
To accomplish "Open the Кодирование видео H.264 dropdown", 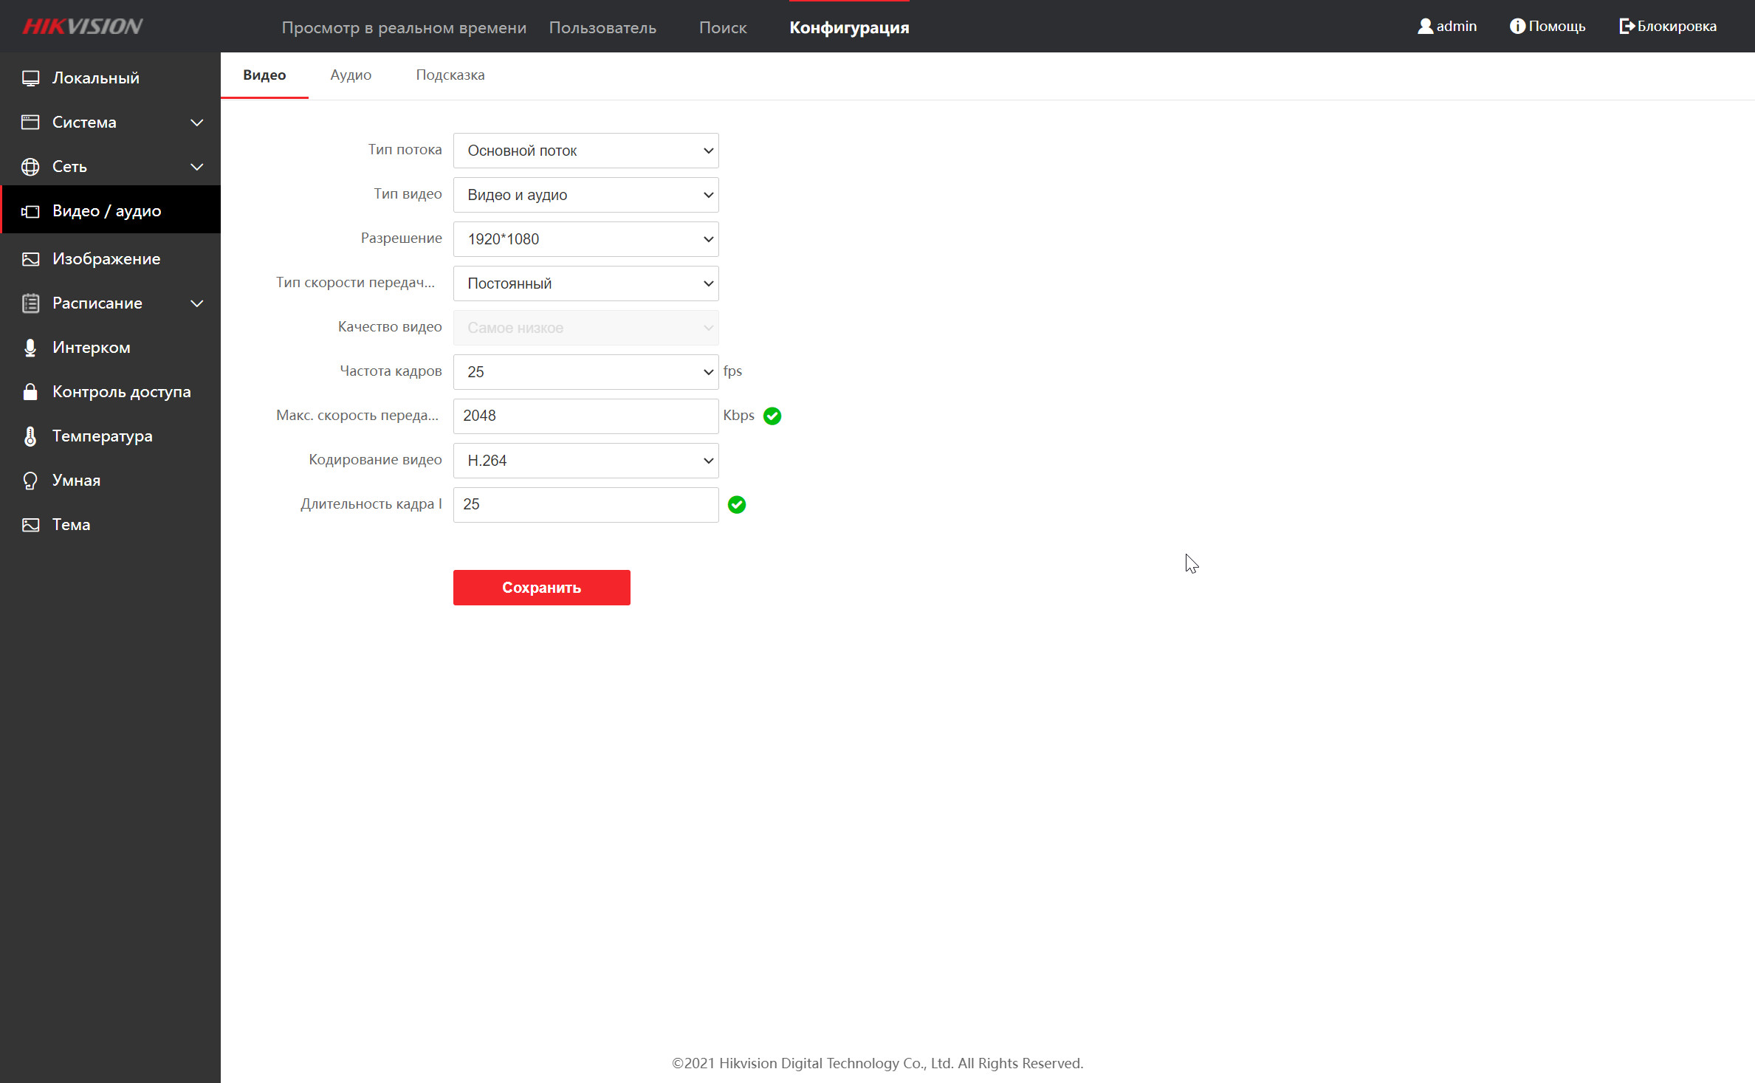I will (x=585, y=461).
